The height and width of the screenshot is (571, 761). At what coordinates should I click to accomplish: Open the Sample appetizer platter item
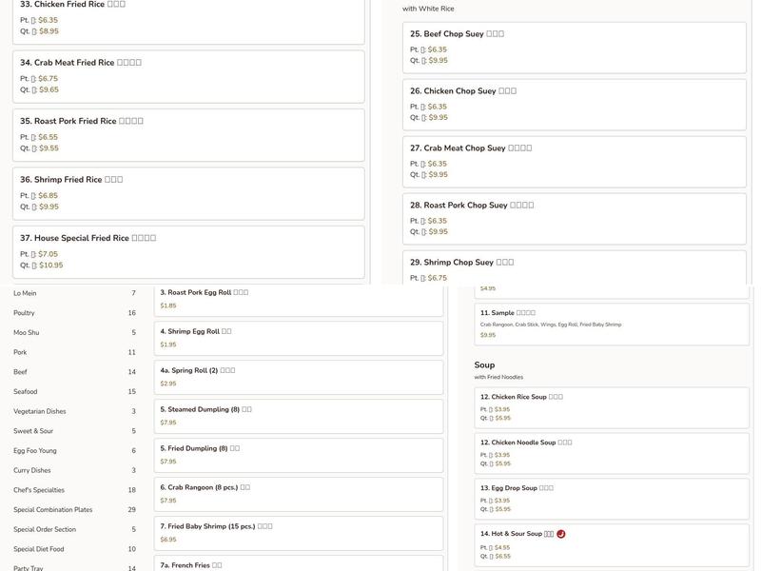tap(612, 324)
